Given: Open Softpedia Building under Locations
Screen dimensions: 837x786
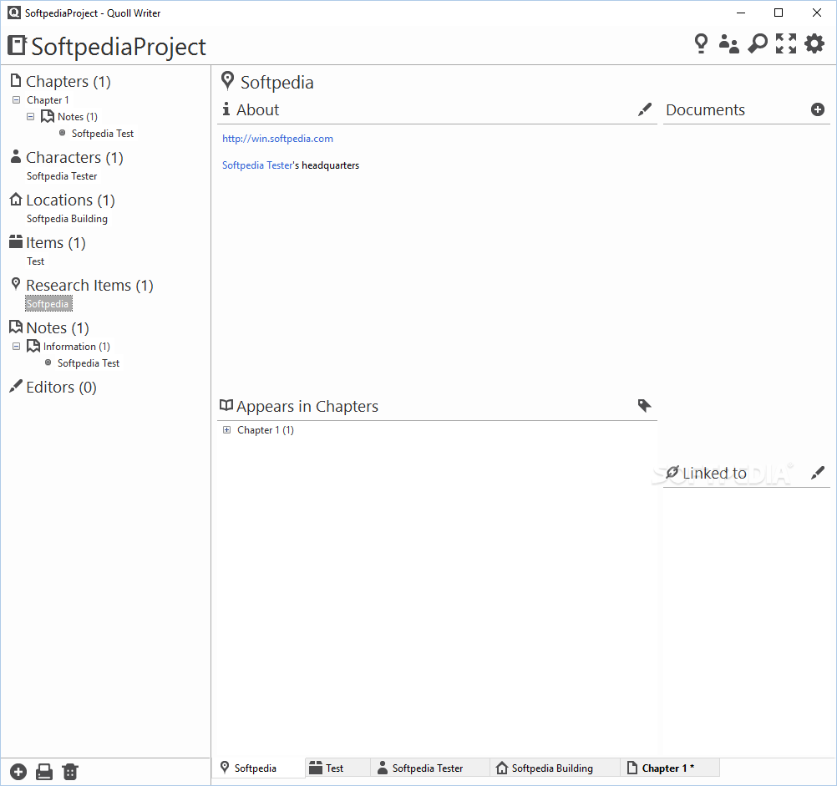Looking at the screenshot, I should point(68,219).
